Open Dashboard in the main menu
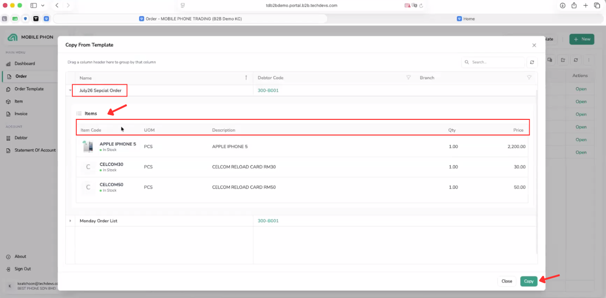606x298 pixels. pos(25,63)
